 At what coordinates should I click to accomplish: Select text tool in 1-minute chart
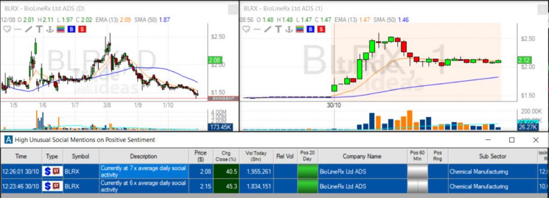tap(278, 30)
